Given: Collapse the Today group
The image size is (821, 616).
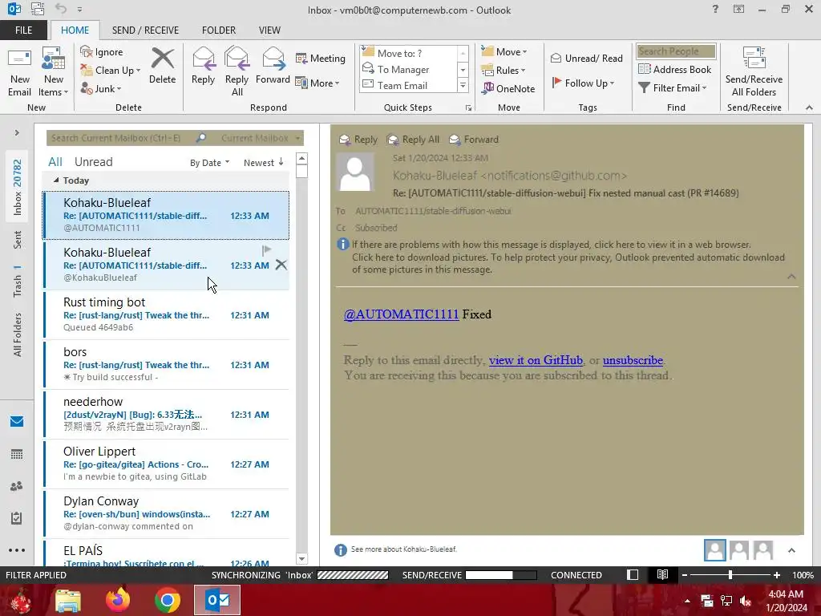Looking at the screenshot, I should (56, 180).
